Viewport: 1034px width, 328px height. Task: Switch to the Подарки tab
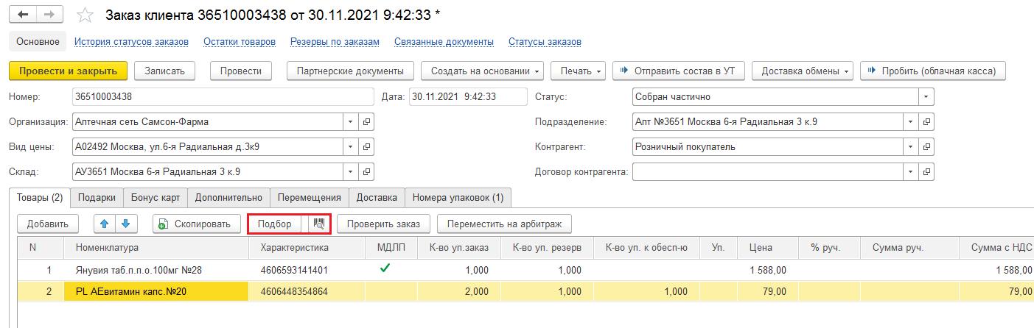97,197
